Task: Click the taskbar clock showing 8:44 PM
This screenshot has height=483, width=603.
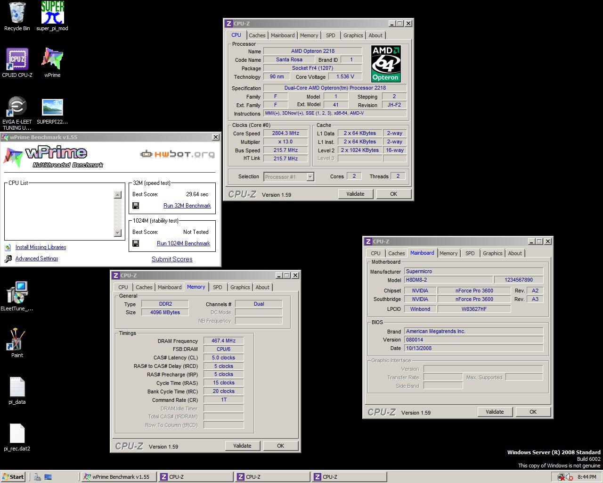Action: [587, 477]
